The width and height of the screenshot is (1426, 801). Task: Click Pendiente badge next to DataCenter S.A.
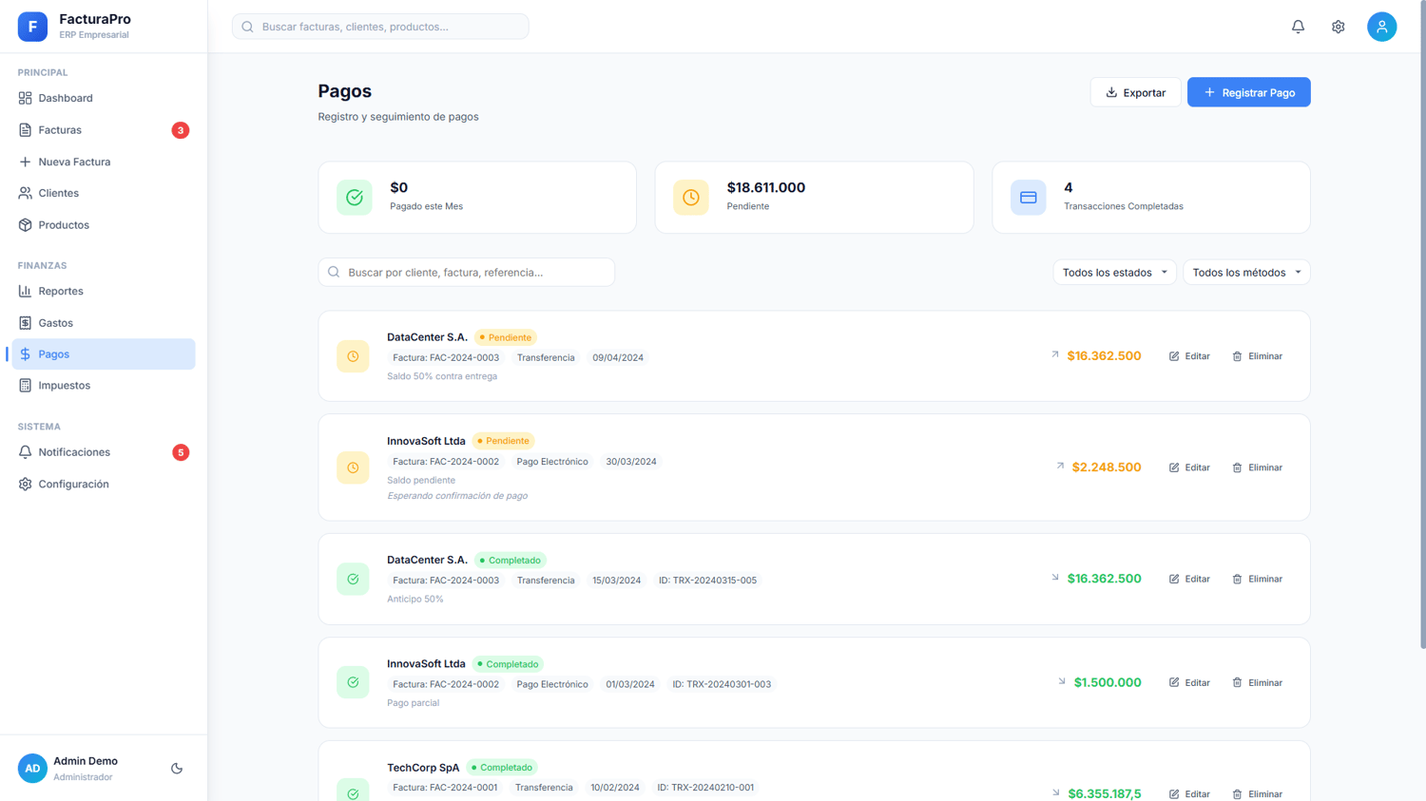point(506,337)
